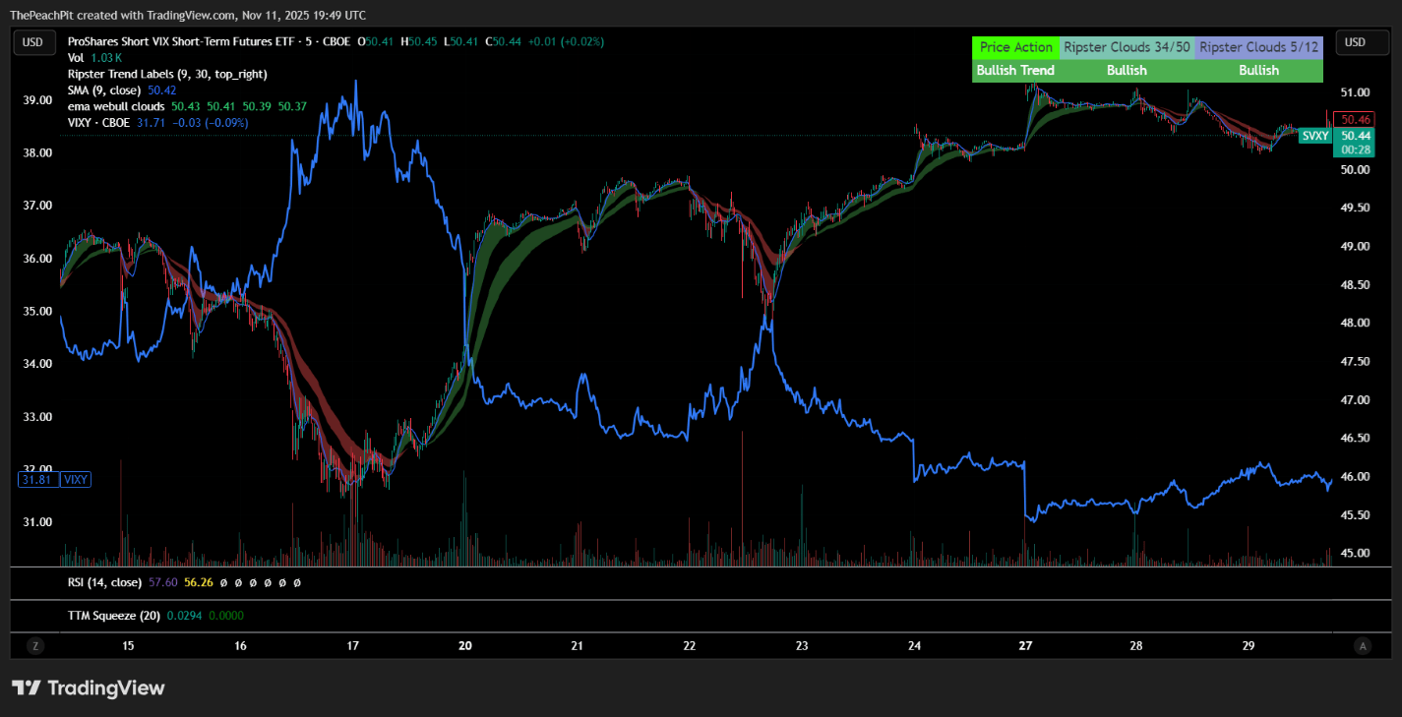1402x717 pixels.
Task: Click the RSI value 57.60
Action: [163, 582]
